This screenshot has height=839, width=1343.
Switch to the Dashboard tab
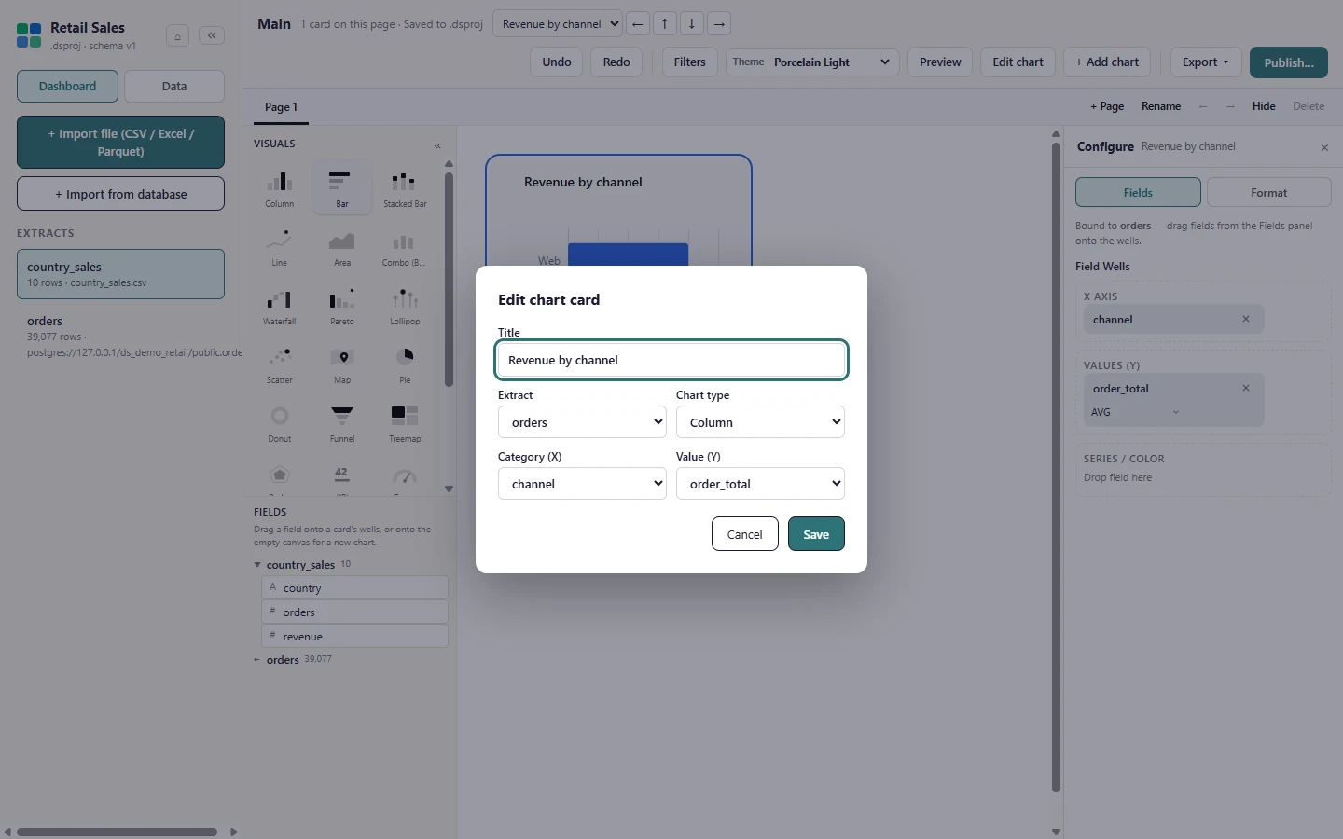pos(67,86)
